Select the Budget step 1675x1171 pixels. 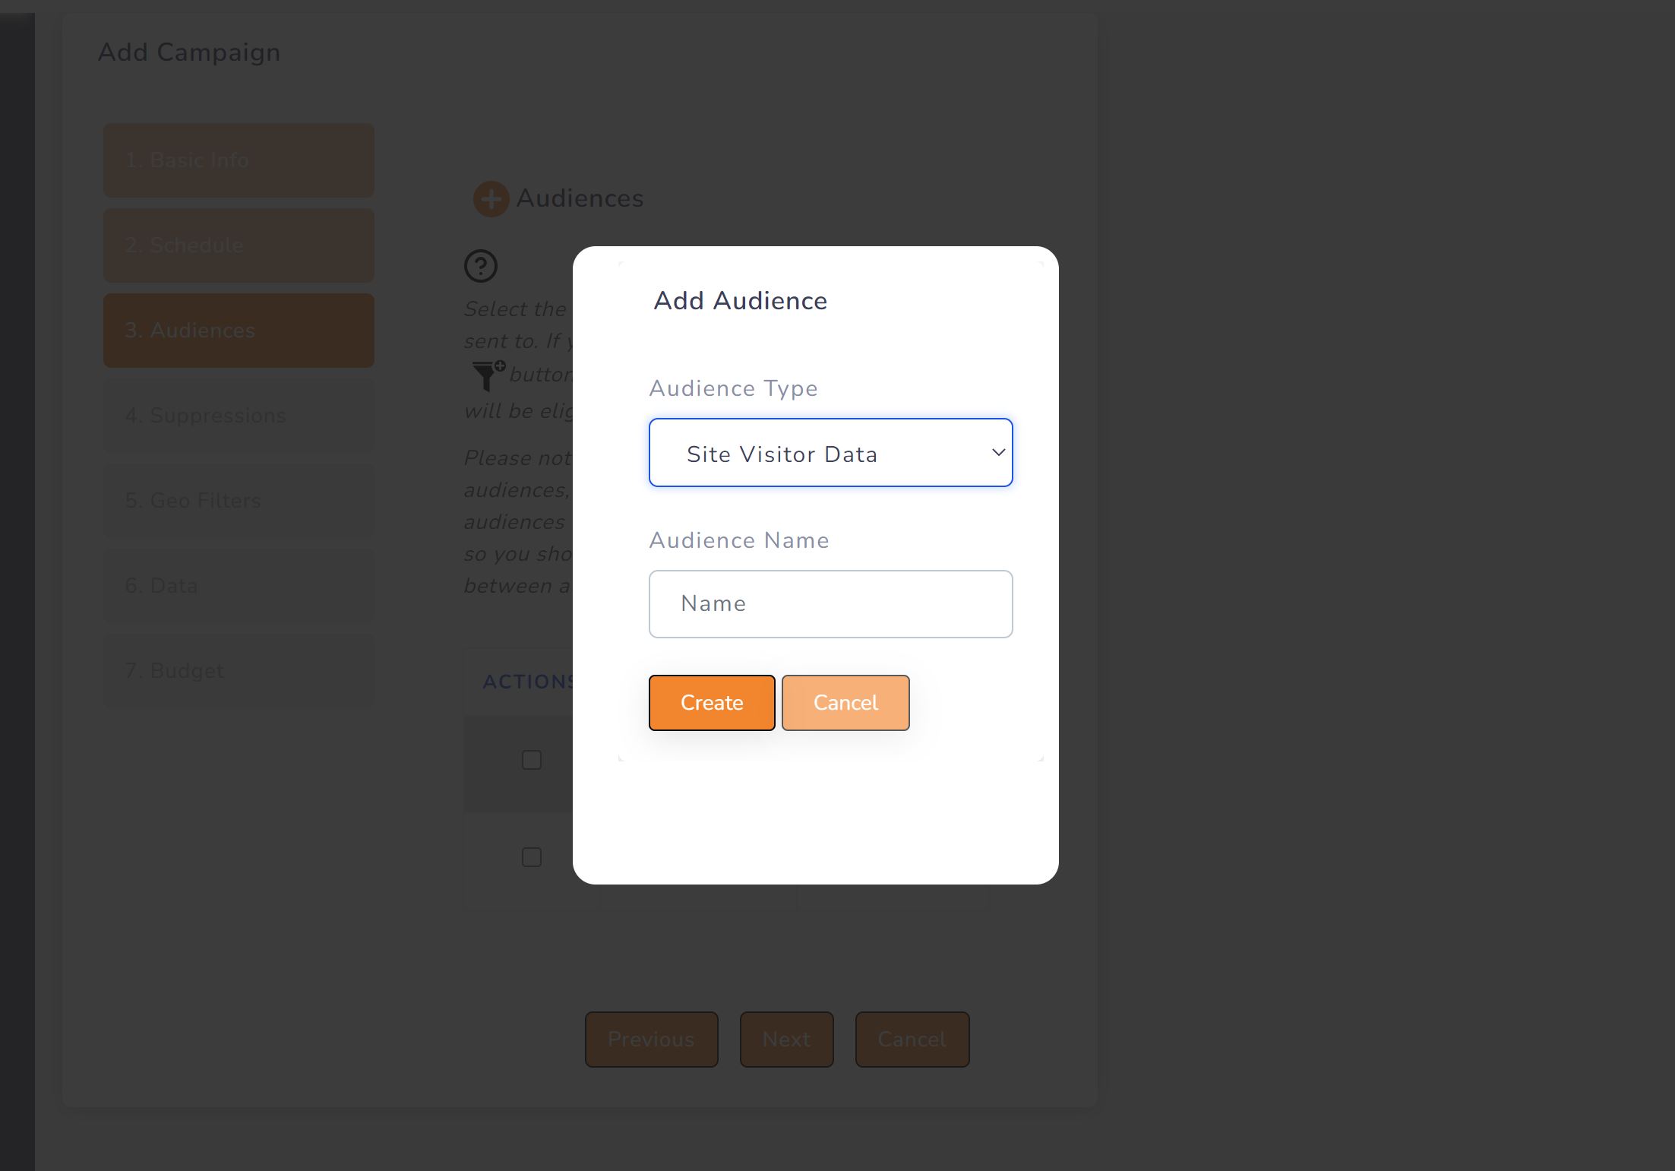coord(238,670)
